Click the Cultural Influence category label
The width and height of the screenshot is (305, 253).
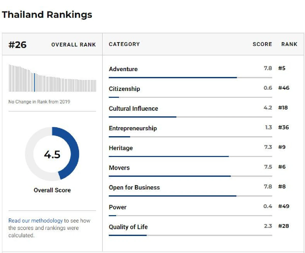[x=133, y=109]
